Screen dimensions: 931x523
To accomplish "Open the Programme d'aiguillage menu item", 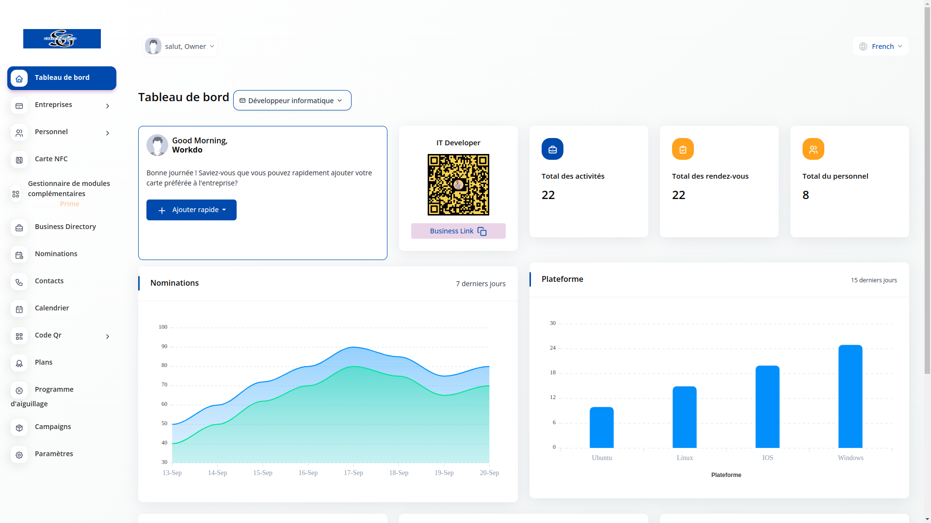I will 54,390.
